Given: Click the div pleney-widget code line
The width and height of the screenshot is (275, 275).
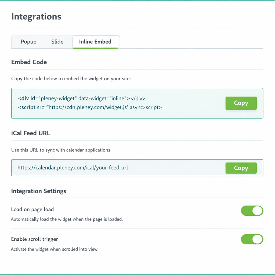Looking at the screenshot, I should point(82,98).
